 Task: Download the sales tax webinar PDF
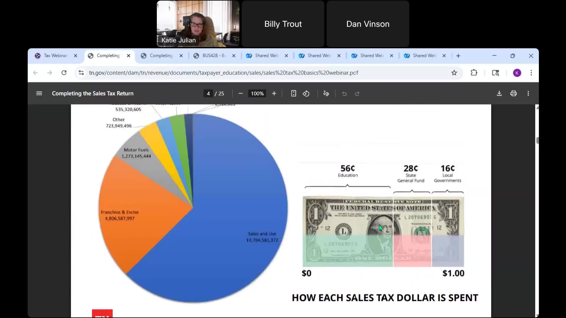pyautogui.click(x=499, y=93)
